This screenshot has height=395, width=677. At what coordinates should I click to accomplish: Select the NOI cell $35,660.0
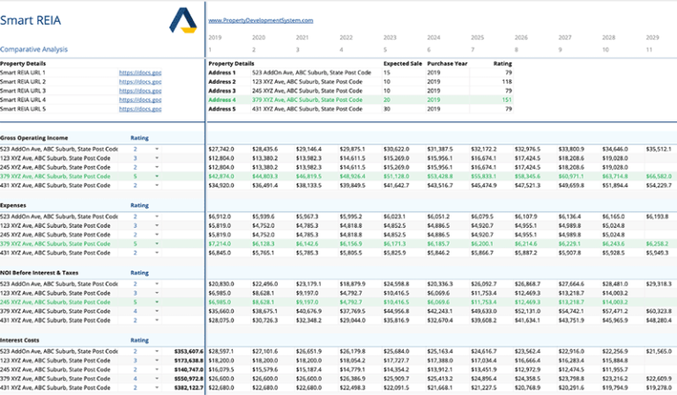[221, 311]
